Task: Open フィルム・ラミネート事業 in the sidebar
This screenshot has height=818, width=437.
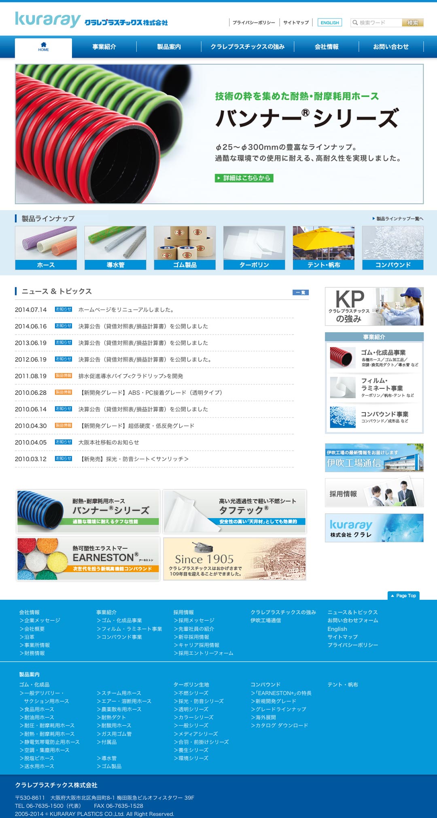Action: tap(382, 384)
